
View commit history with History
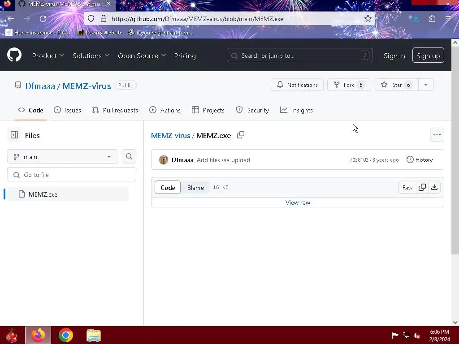[420, 160]
